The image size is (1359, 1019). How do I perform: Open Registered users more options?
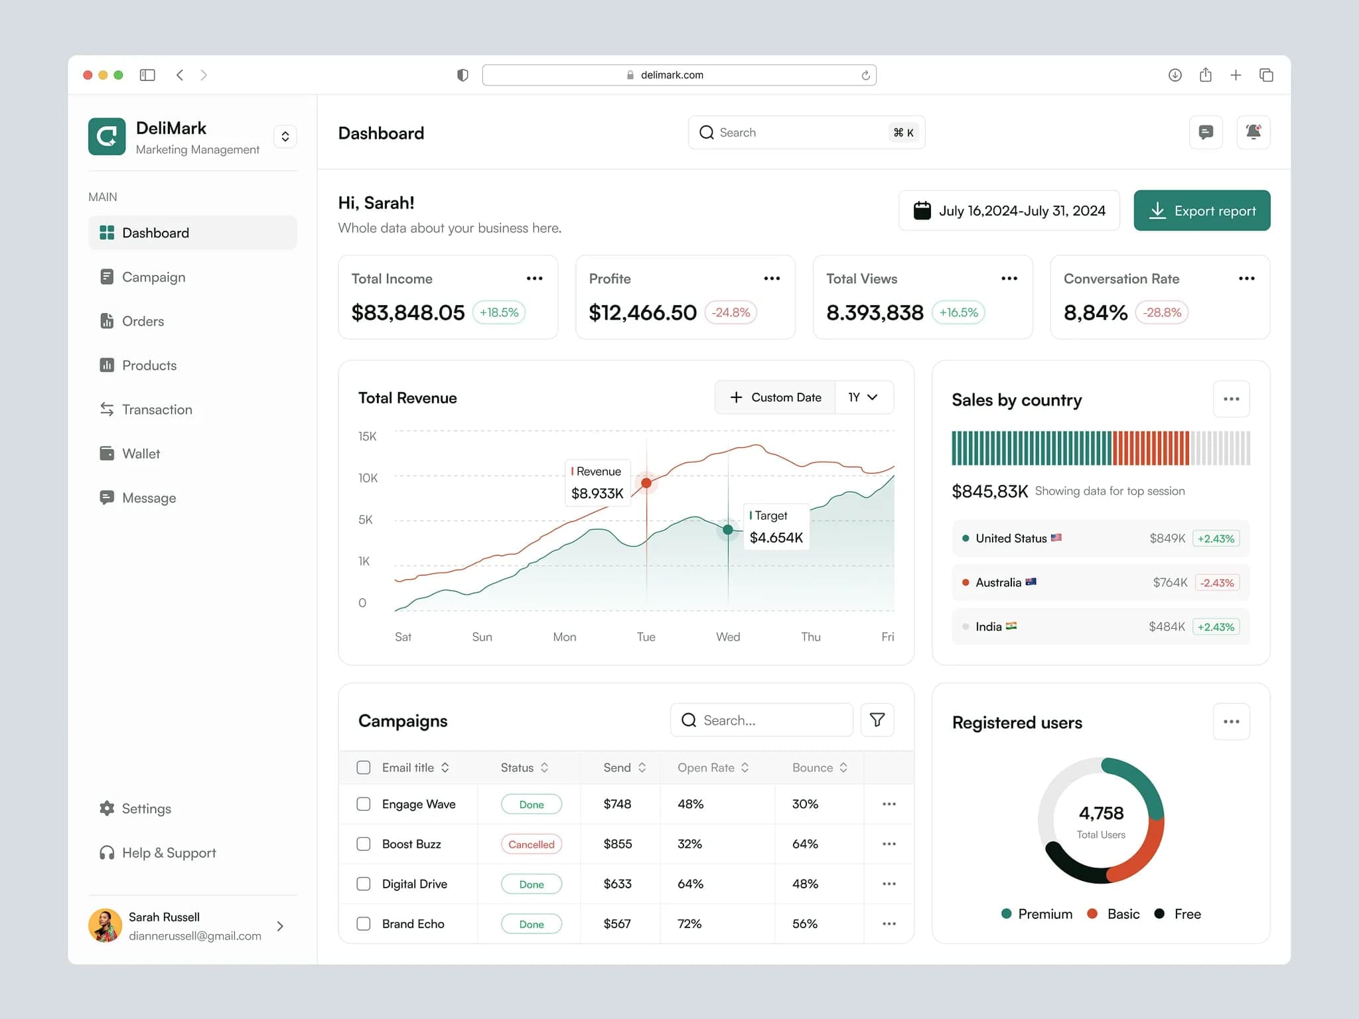(1231, 722)
